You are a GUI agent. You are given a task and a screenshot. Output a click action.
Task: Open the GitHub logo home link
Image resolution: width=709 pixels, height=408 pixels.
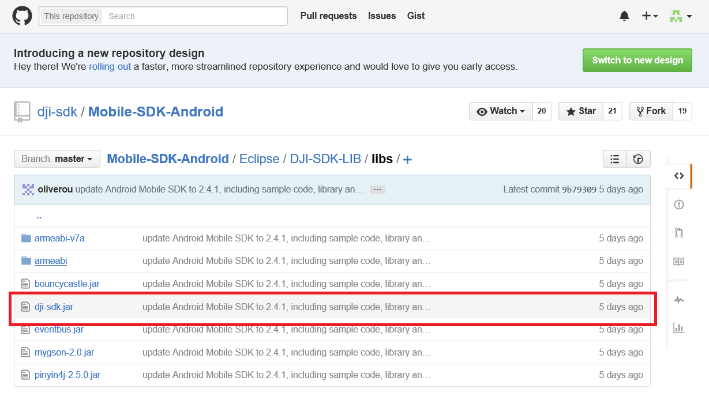(x=22, y=16)
